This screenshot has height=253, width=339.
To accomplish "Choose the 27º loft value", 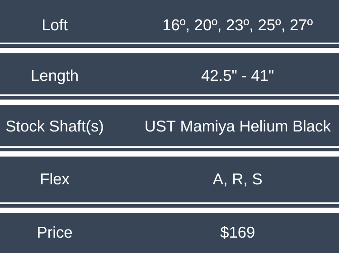I will click(x=301, y=25).
